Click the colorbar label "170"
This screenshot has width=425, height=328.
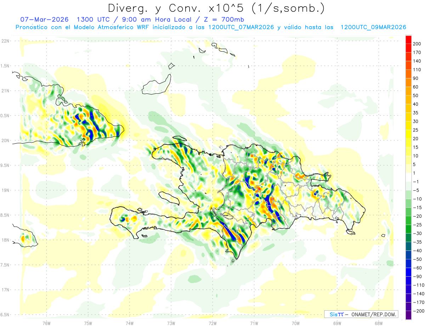(417, 52)
